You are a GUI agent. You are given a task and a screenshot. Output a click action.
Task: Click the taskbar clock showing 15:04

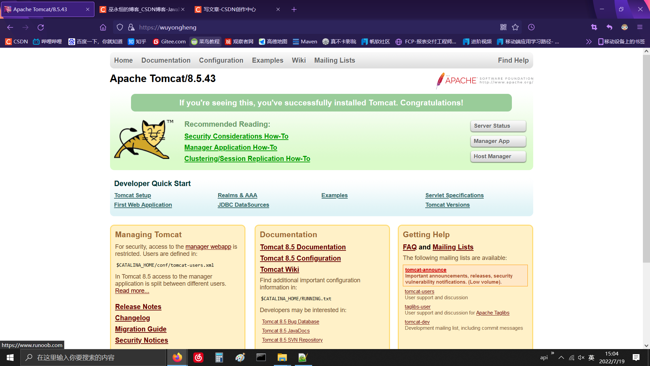(612, 358)
